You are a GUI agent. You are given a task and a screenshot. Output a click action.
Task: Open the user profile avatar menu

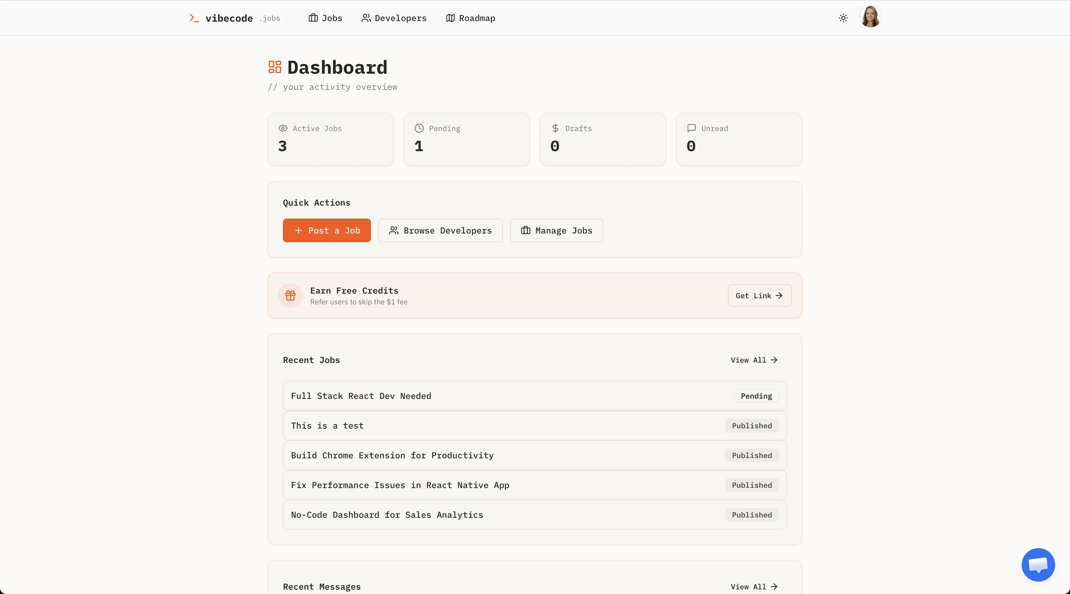pyautogui.click(x=870, y=17)
